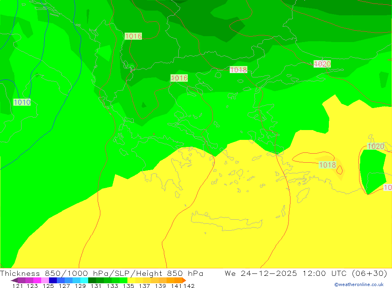Click the northernmost 1016 isobar label
The height and width of the screenshot is (288, 392).
[x=133, y=36]
